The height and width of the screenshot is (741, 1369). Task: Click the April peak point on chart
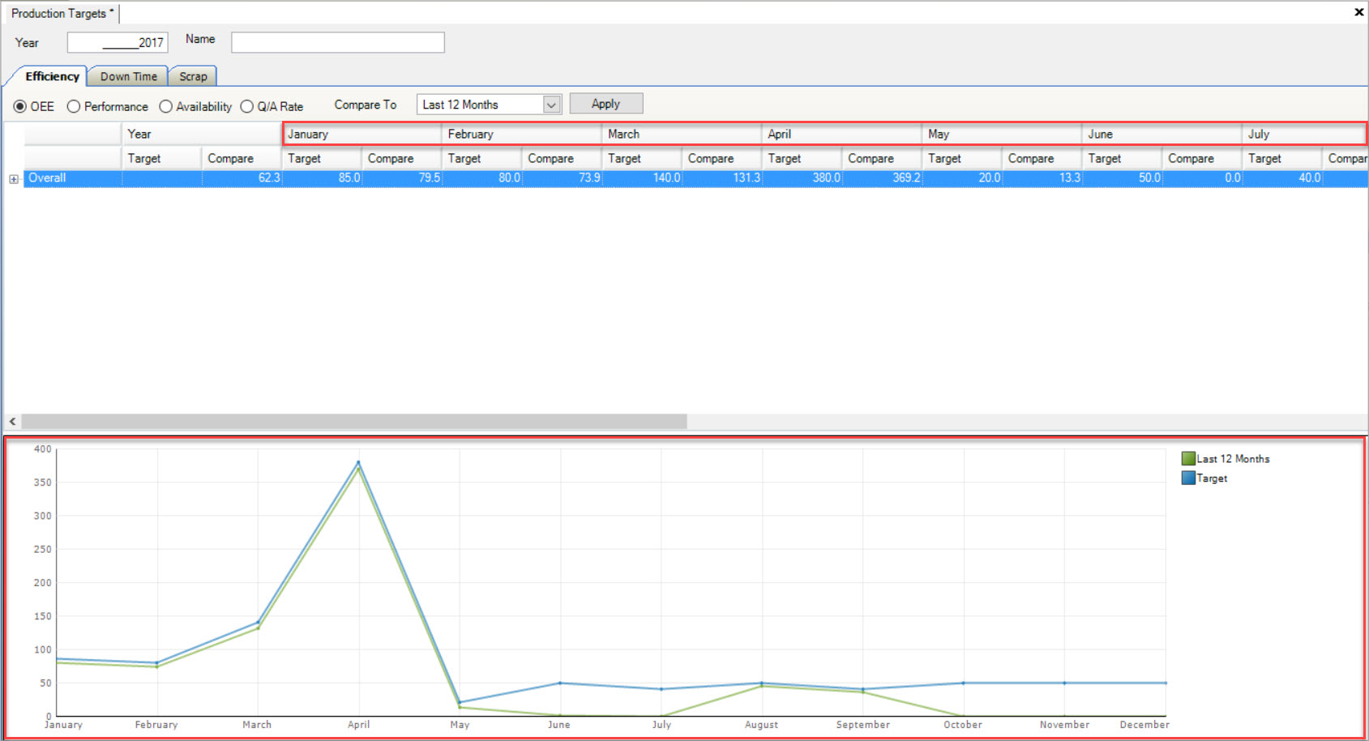click(358, 463)
